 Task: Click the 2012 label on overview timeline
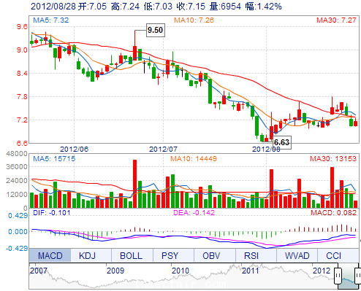point(322,271)
